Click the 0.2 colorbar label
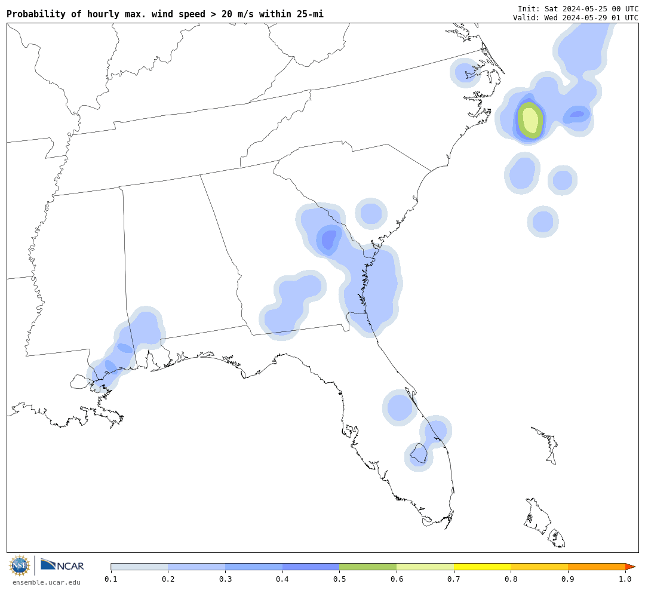Screen dimensions: 645x590 point(168,579)
